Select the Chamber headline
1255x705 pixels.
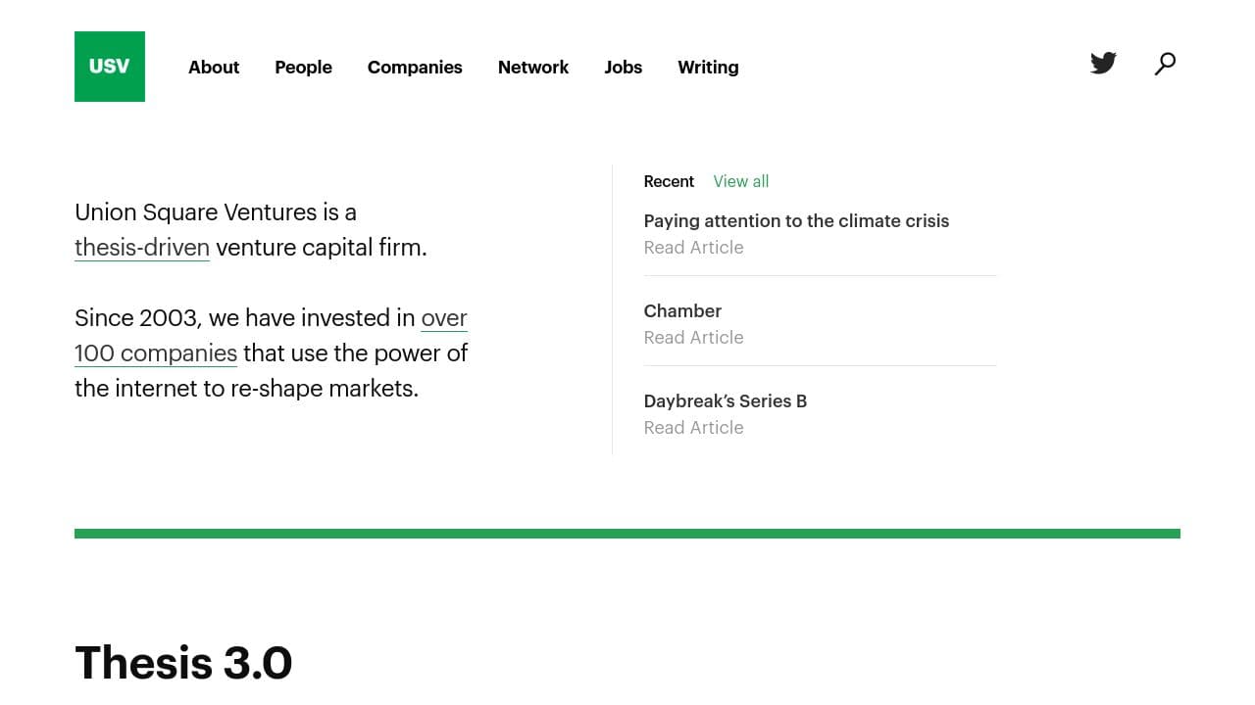click(x=682, y=310)
